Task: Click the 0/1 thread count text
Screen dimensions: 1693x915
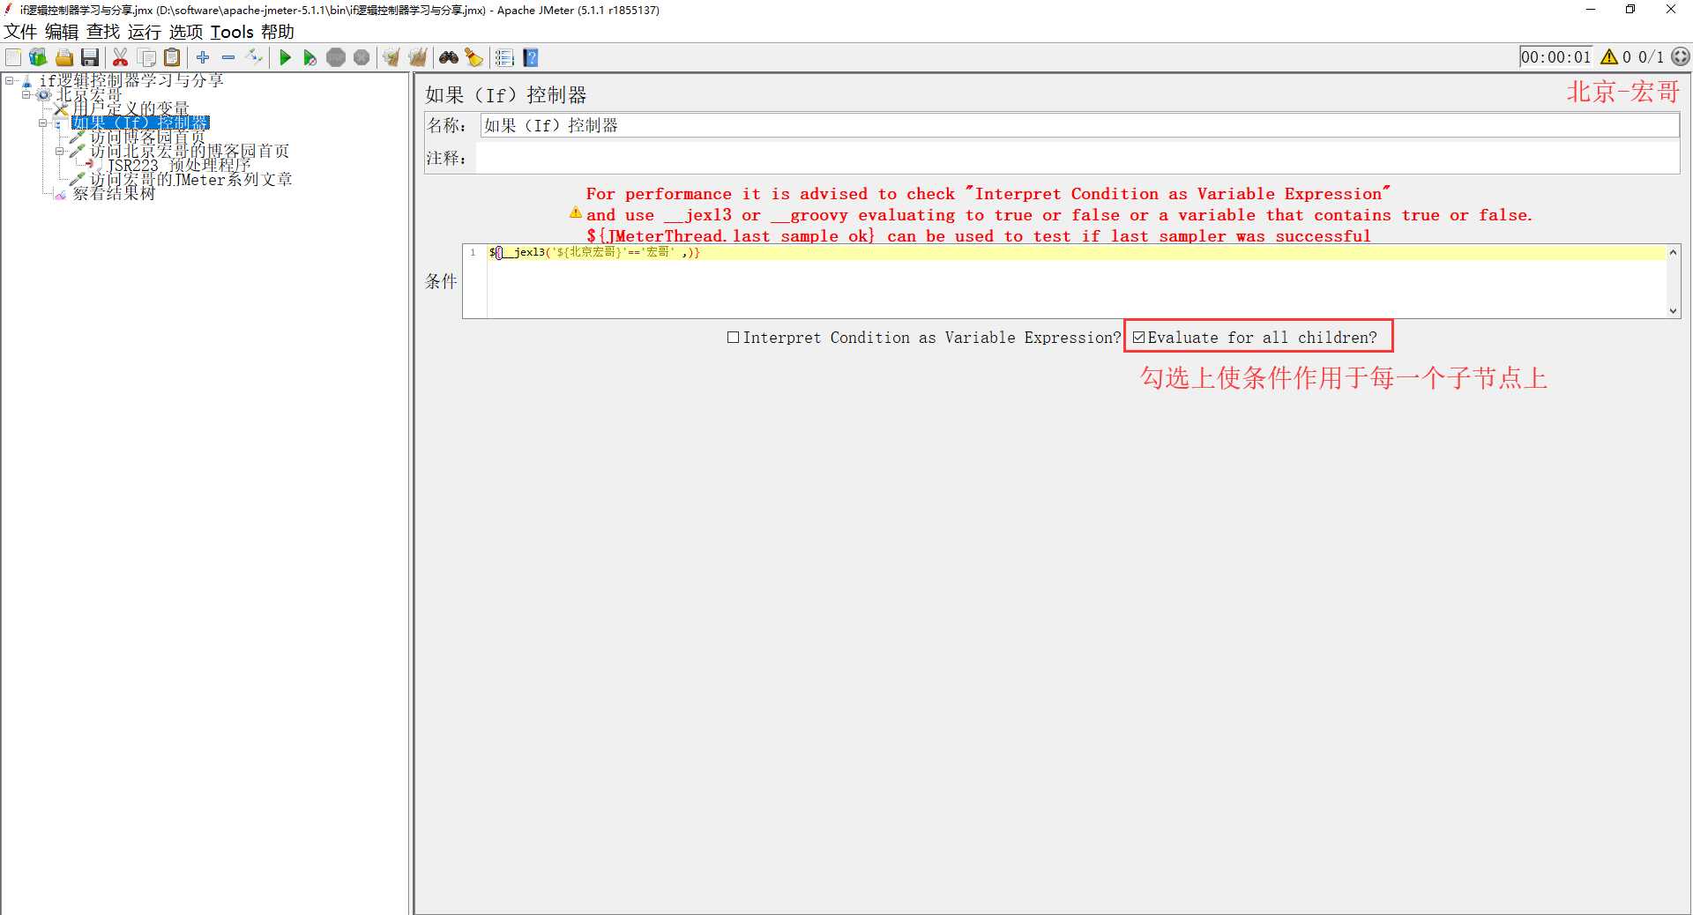Action: pyautogui.click(x=1652, y=56)
